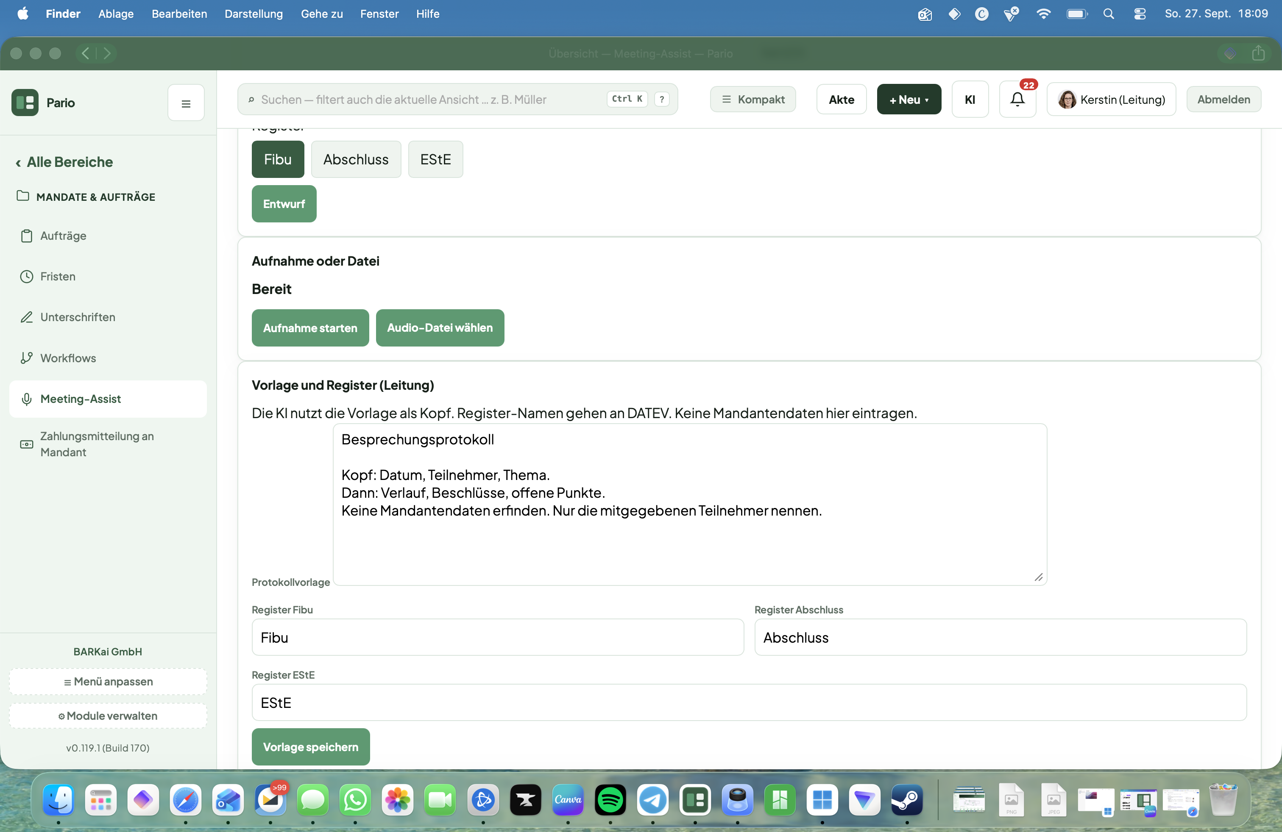The image size is (1282, 832).
Task: Select Meeting-Assist in the sidebar
Action: coord(108,399)
